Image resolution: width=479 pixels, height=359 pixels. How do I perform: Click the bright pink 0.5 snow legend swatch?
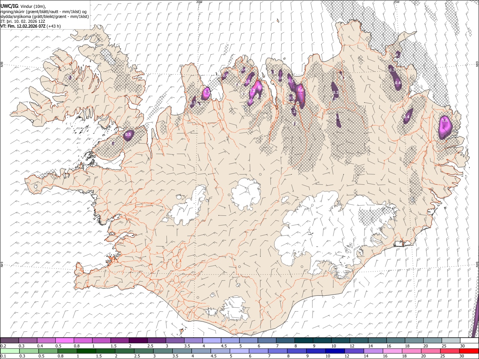point(65,341)
